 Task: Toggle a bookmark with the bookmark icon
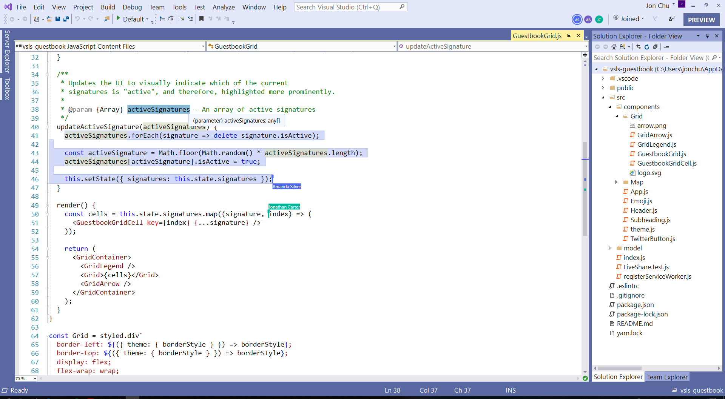pyautogui.click(x=202, y=19)
